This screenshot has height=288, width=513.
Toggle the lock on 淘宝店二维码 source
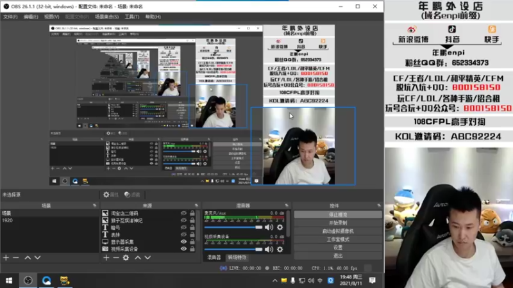pos(192,213)
